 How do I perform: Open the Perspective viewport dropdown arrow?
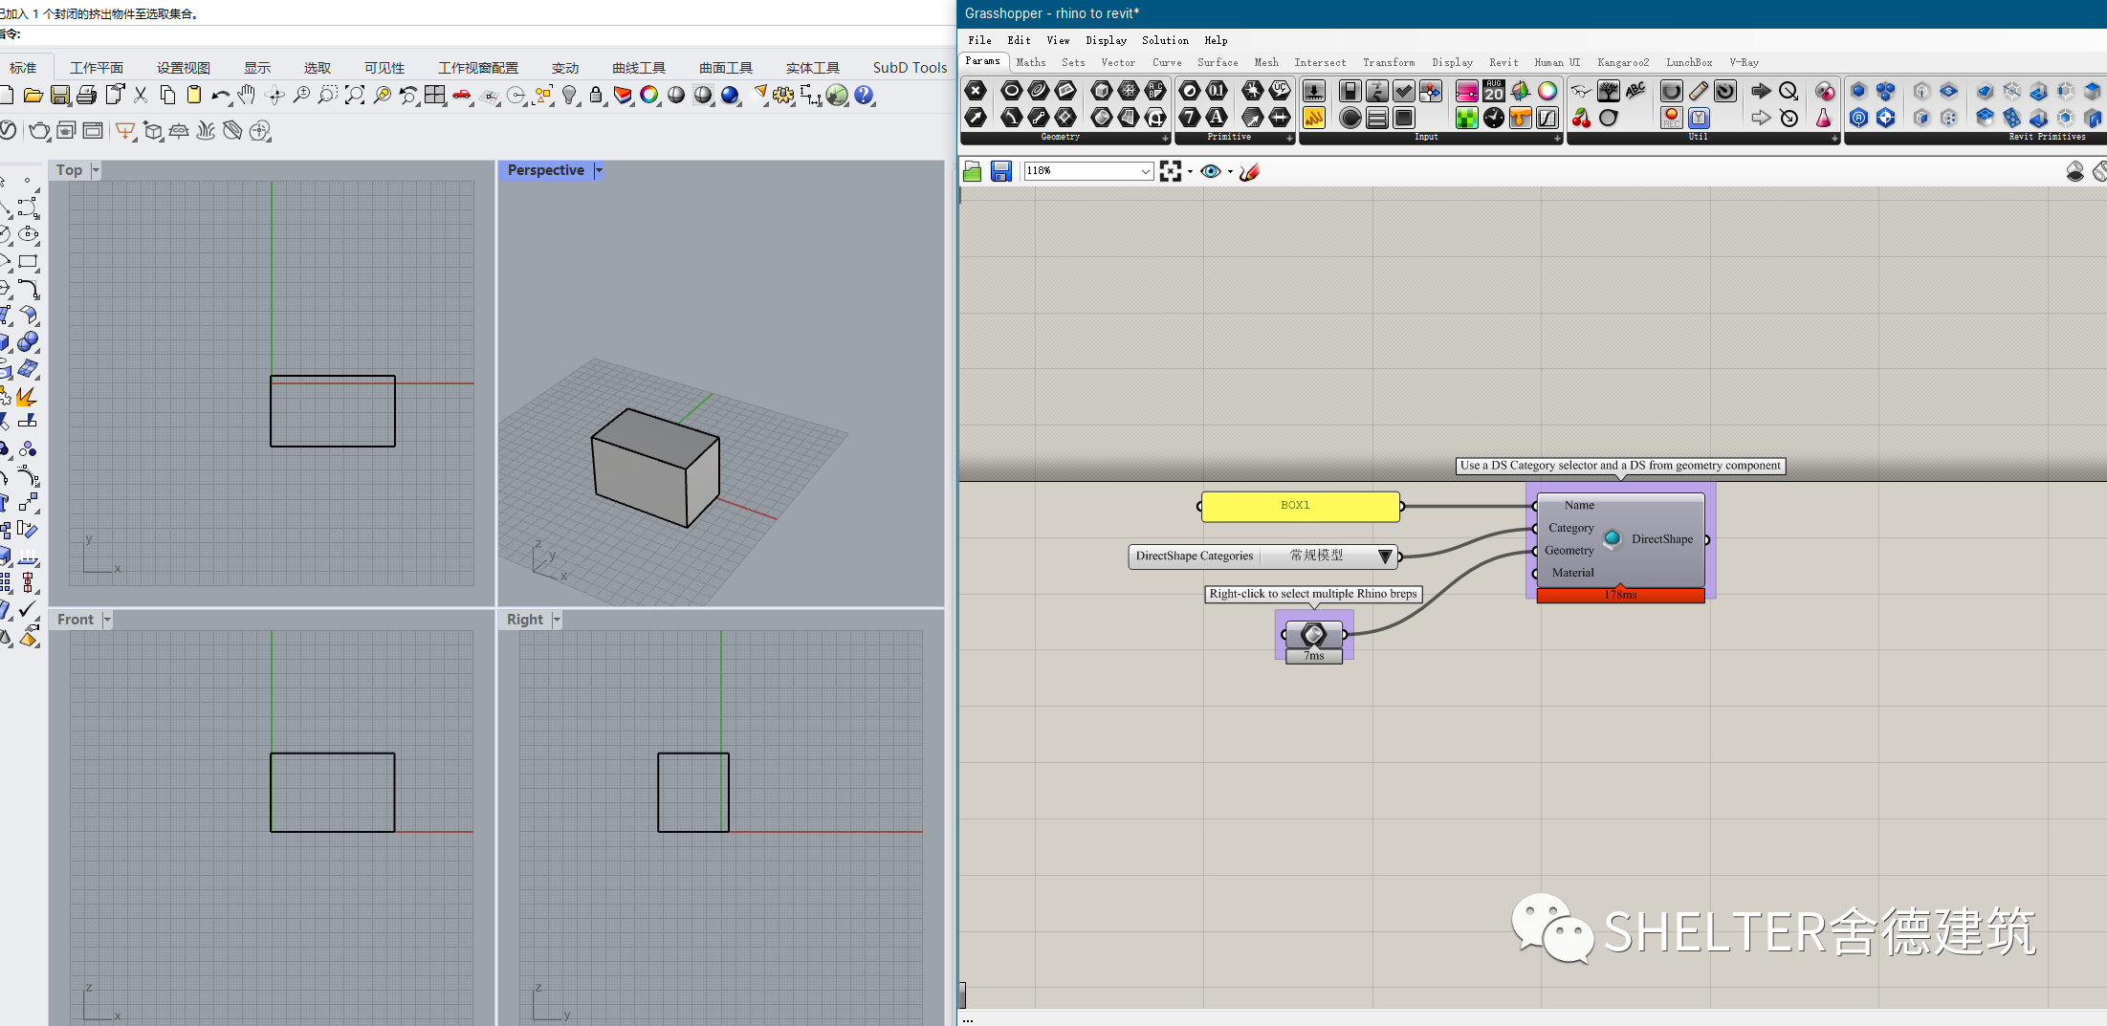(599, 170)
